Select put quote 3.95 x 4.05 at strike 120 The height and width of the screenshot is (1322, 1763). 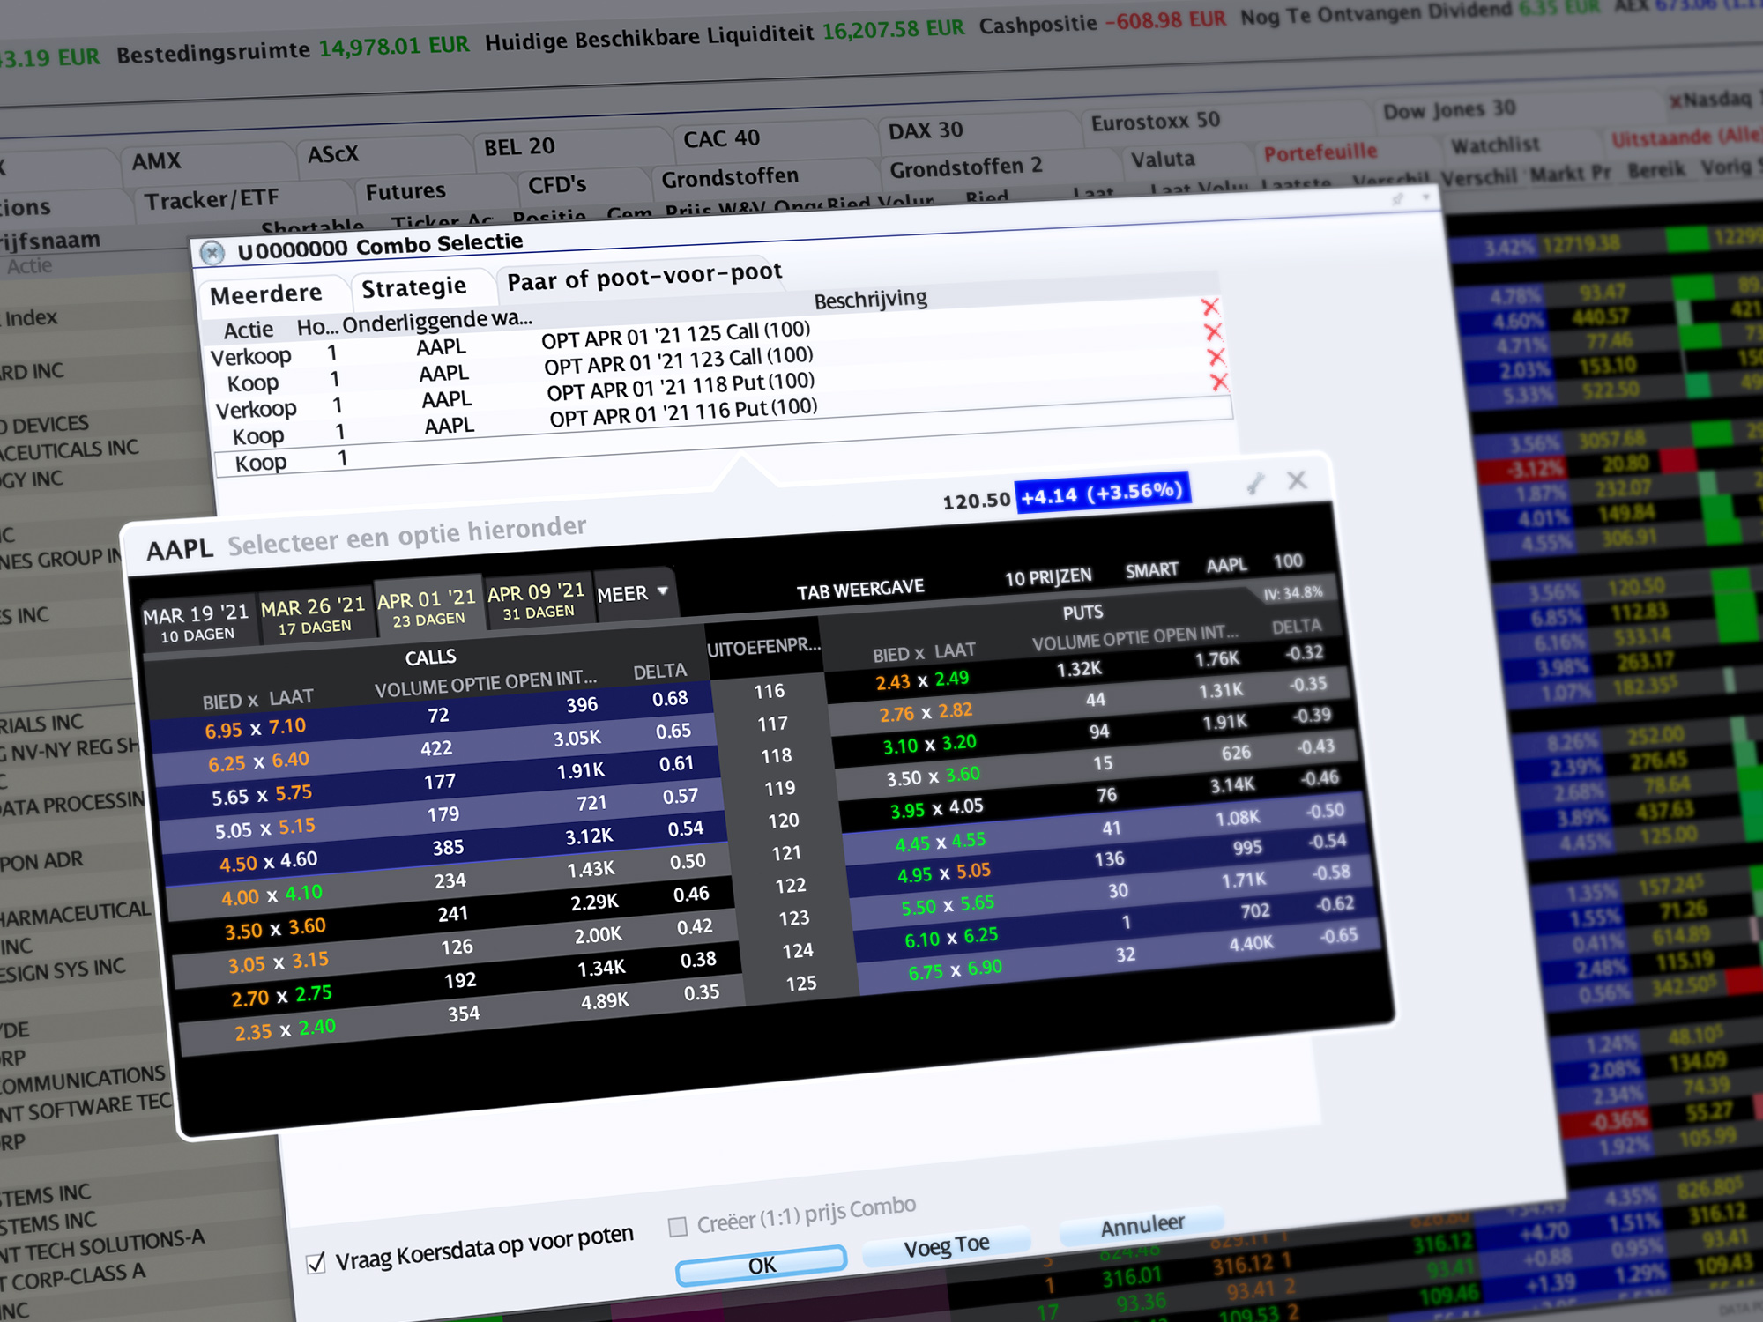936,809
